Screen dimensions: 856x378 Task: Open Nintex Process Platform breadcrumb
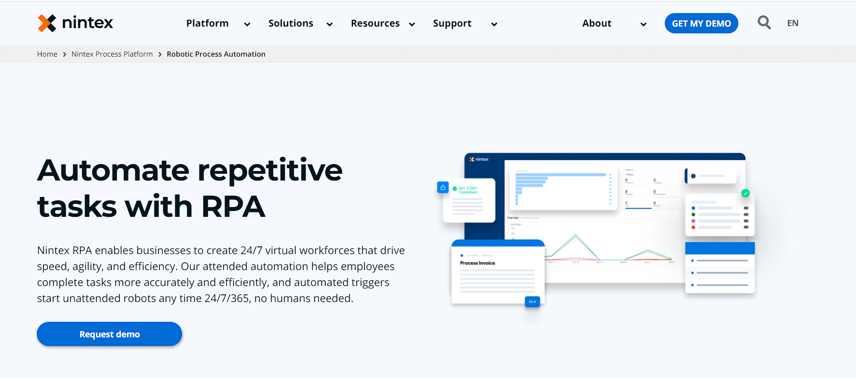pos(112,54)
